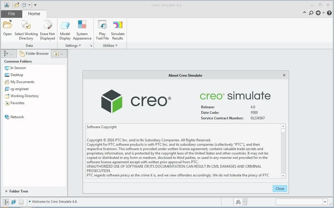Open Settings group dialog launcher arrow

(x=91, y=46)
